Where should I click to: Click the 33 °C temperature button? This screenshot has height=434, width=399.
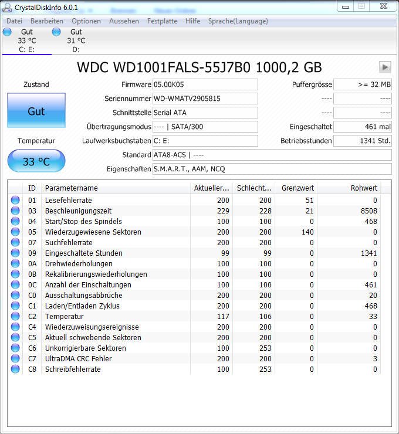[36, 161]
